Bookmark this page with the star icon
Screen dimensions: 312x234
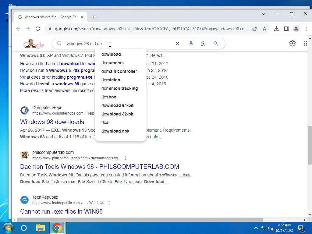[264, 29]
